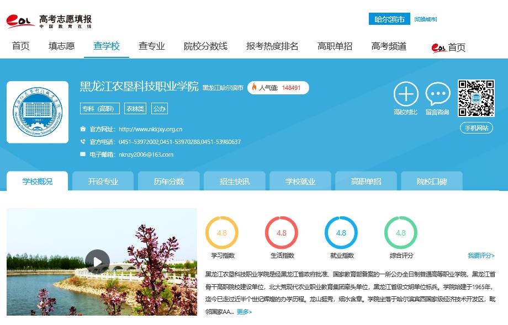Click the 农林类 tag
508x325 pixels.
[135, 109]
